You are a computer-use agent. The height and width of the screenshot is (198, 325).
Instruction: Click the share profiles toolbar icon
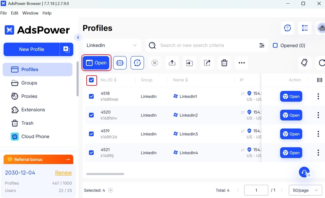click(207, 63)
